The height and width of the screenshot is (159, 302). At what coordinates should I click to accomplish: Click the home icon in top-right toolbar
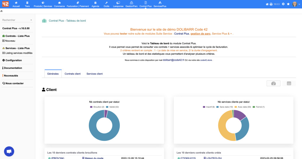click(x=267, y=4)
